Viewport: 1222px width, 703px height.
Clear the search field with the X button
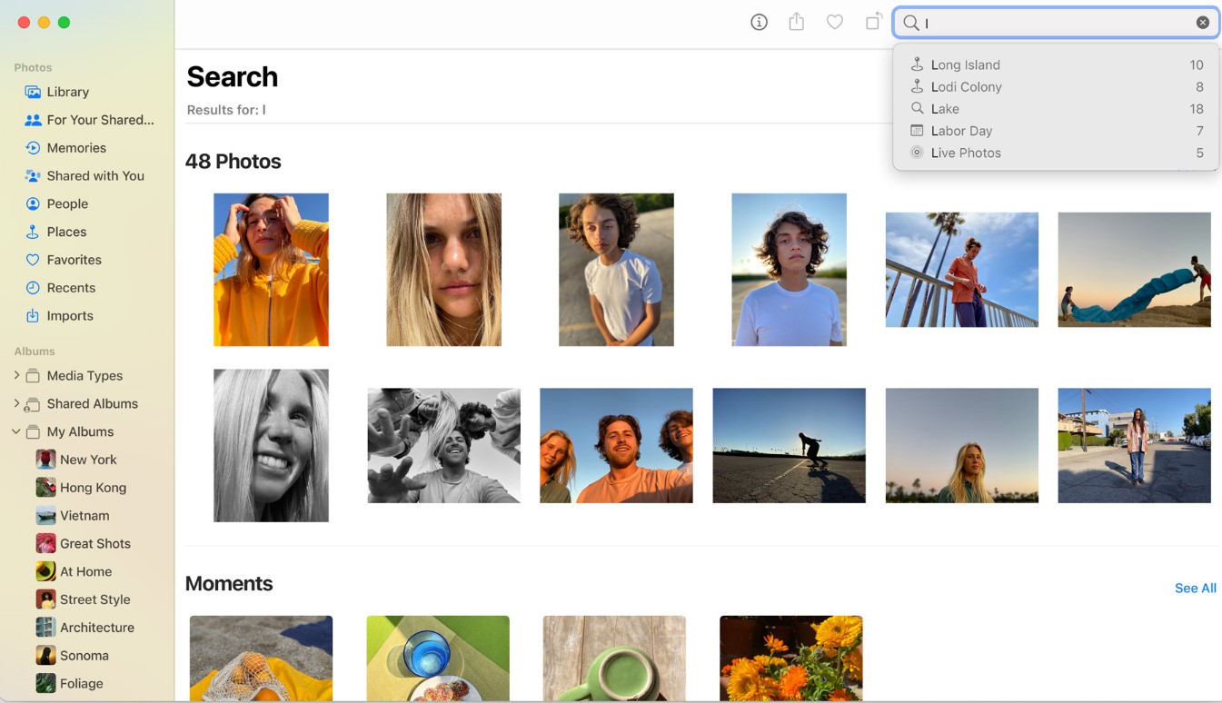coord(1202,23)
